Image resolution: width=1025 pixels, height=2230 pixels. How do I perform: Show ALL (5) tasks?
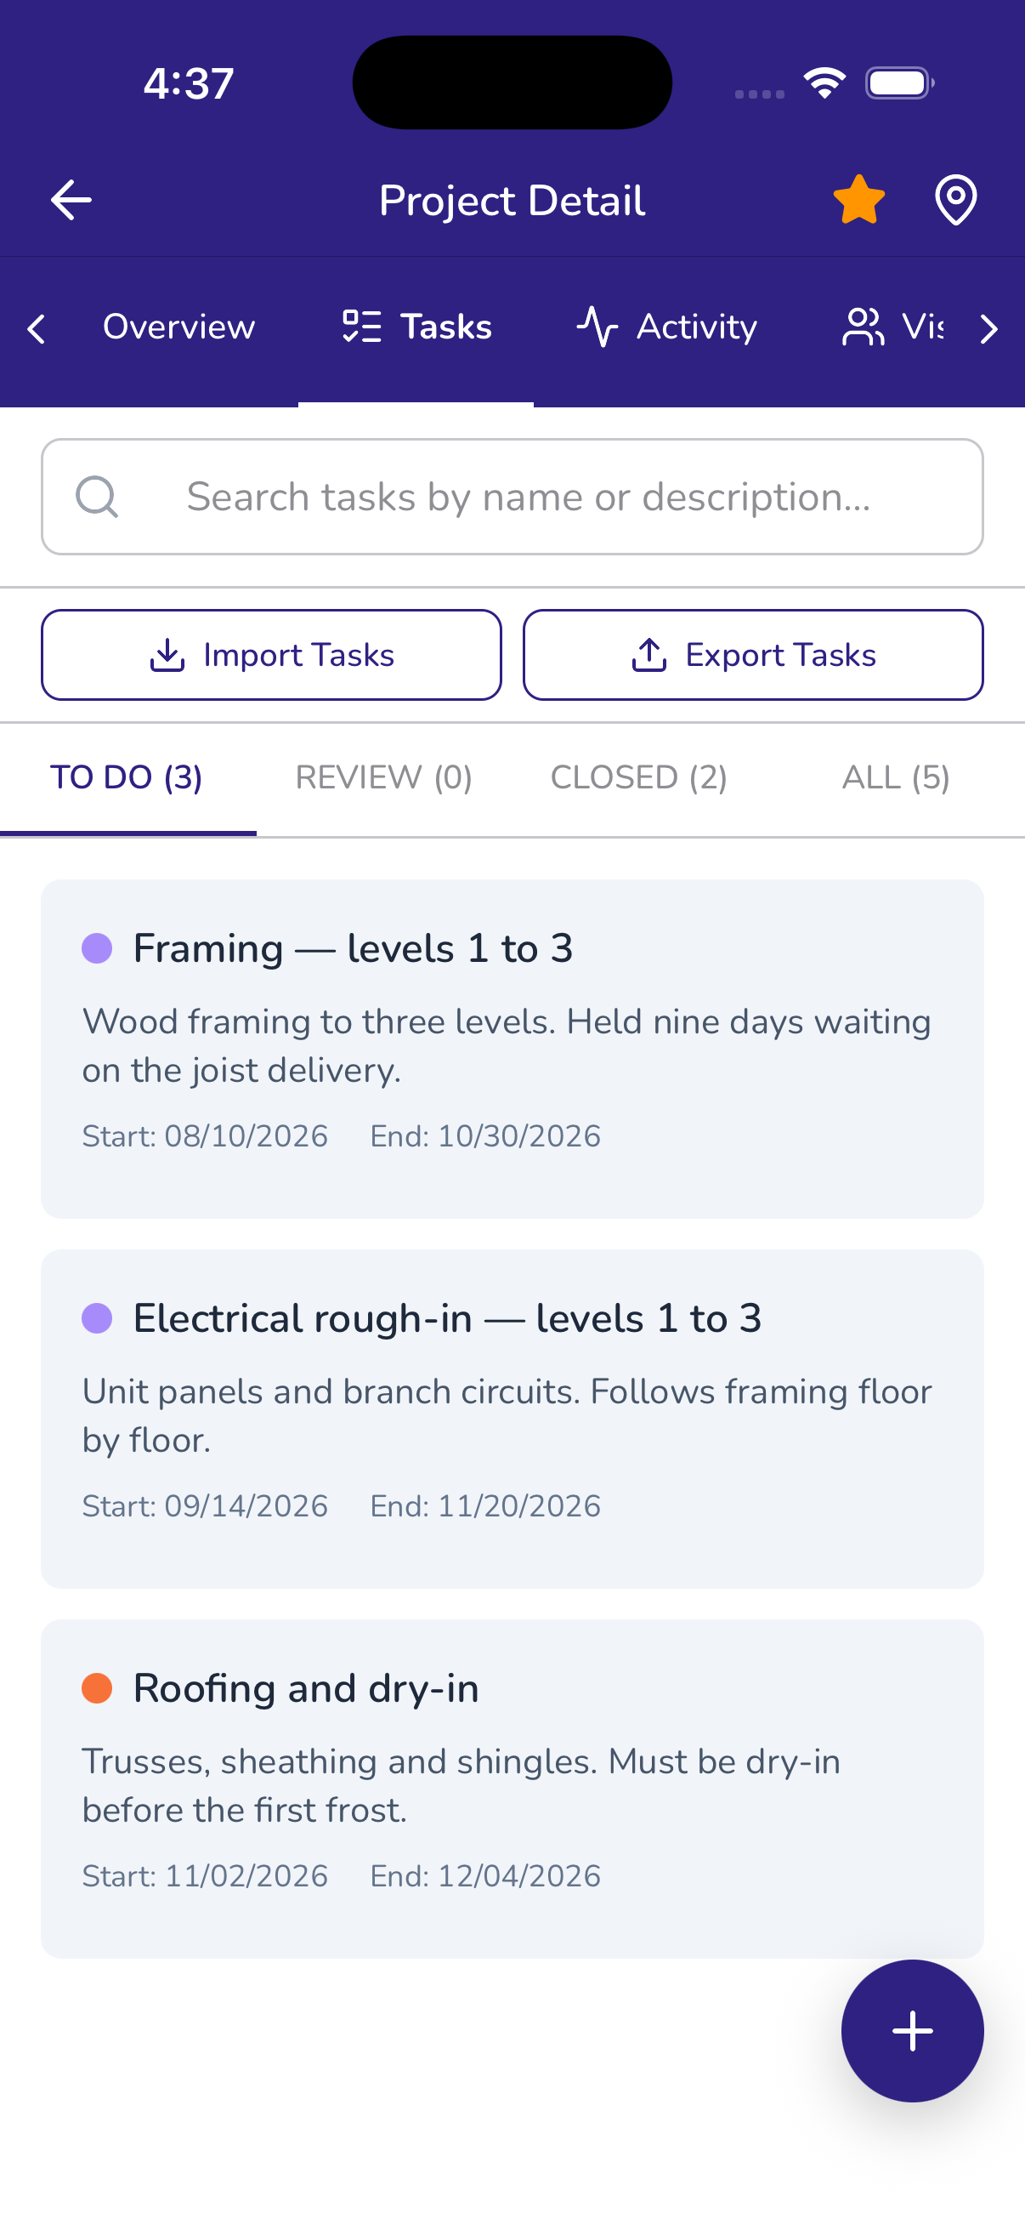[896, 777]
